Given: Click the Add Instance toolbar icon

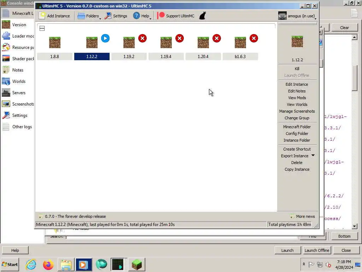Looking at the screenshot, I should [x=42, y=16].
